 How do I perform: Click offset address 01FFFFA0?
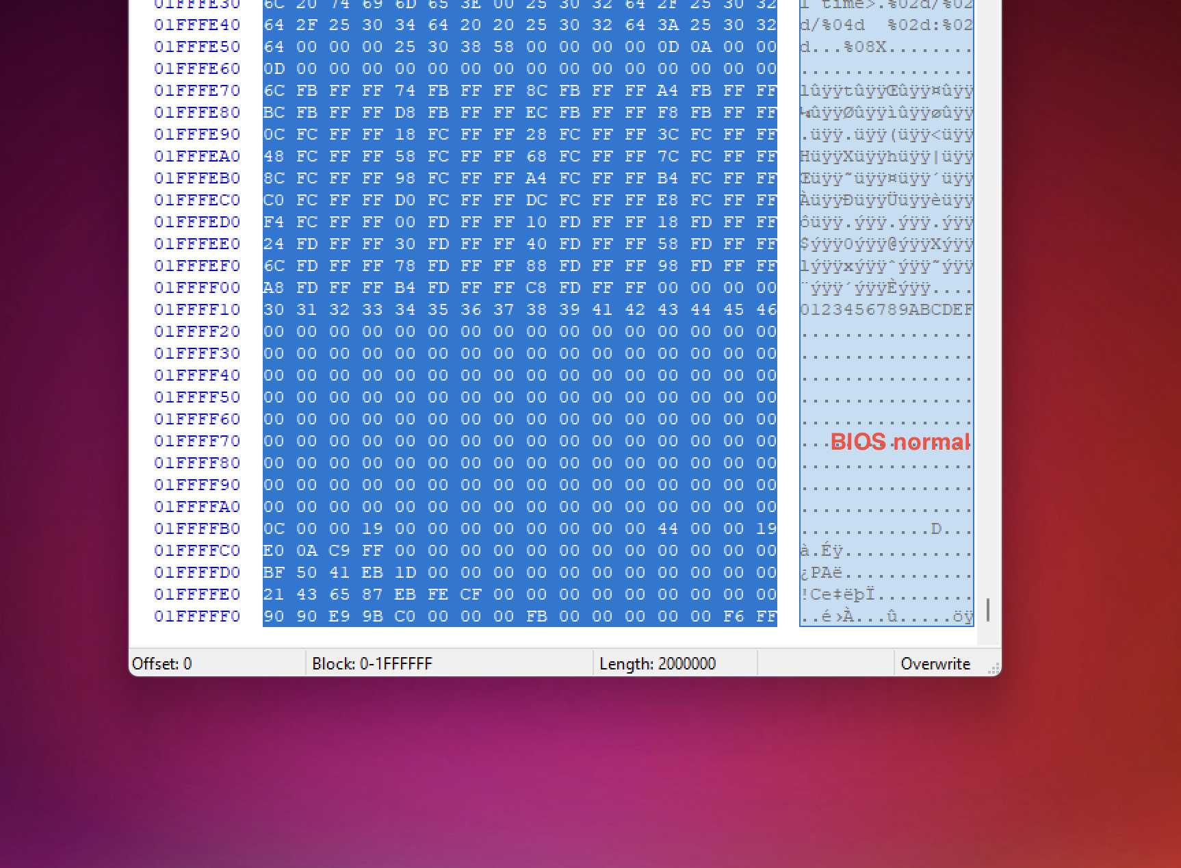197,507
